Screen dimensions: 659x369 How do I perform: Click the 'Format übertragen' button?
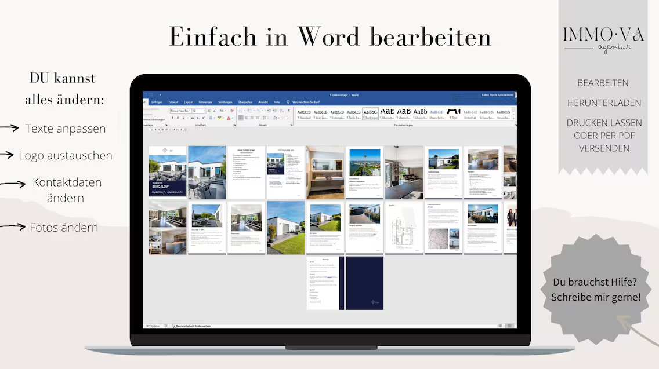pos(154,119)
